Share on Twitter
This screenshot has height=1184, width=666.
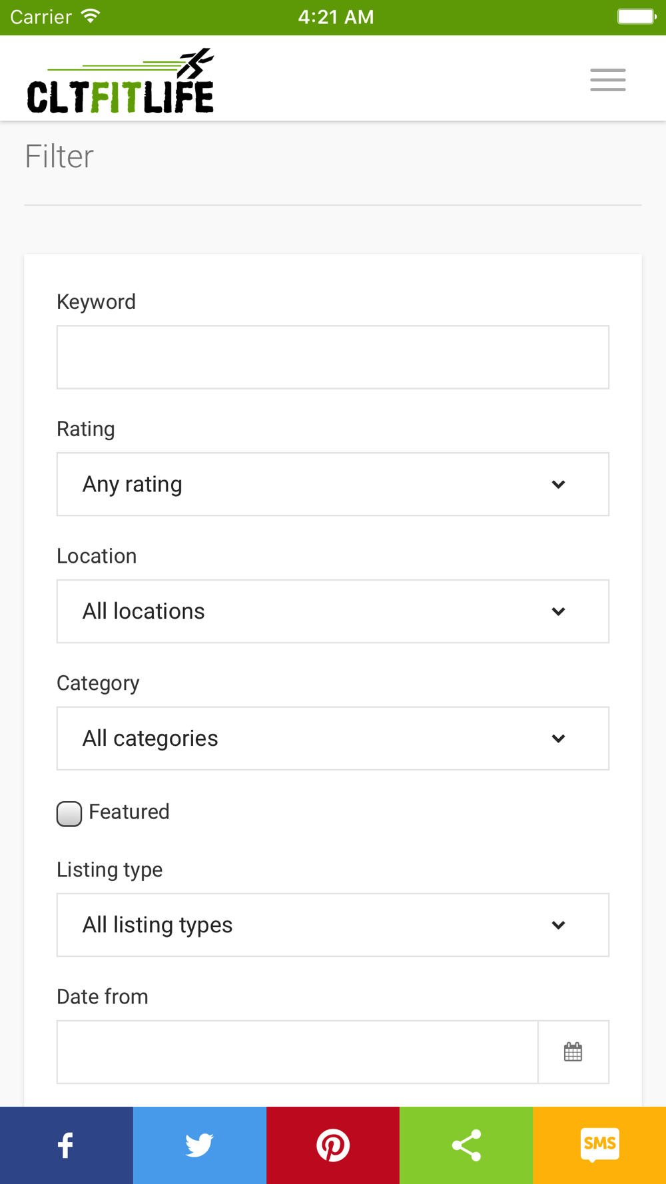point(199,1145)
